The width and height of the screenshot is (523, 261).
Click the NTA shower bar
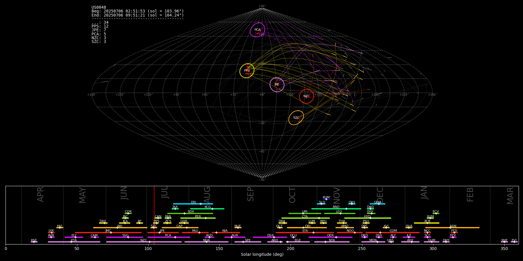[332, 242]
